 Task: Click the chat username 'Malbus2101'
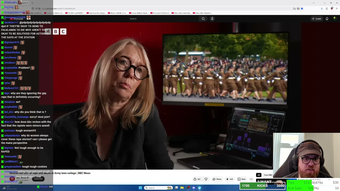[11, 88]
